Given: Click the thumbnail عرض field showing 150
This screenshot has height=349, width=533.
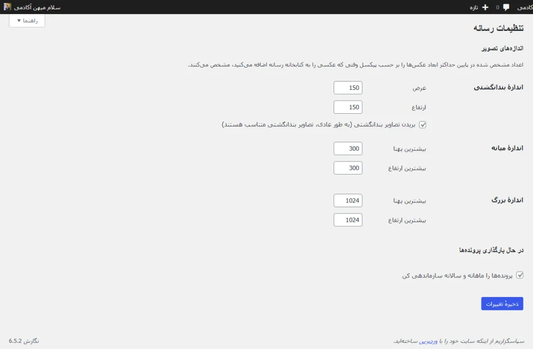Looking at the screenshot, I should point(348,87).
